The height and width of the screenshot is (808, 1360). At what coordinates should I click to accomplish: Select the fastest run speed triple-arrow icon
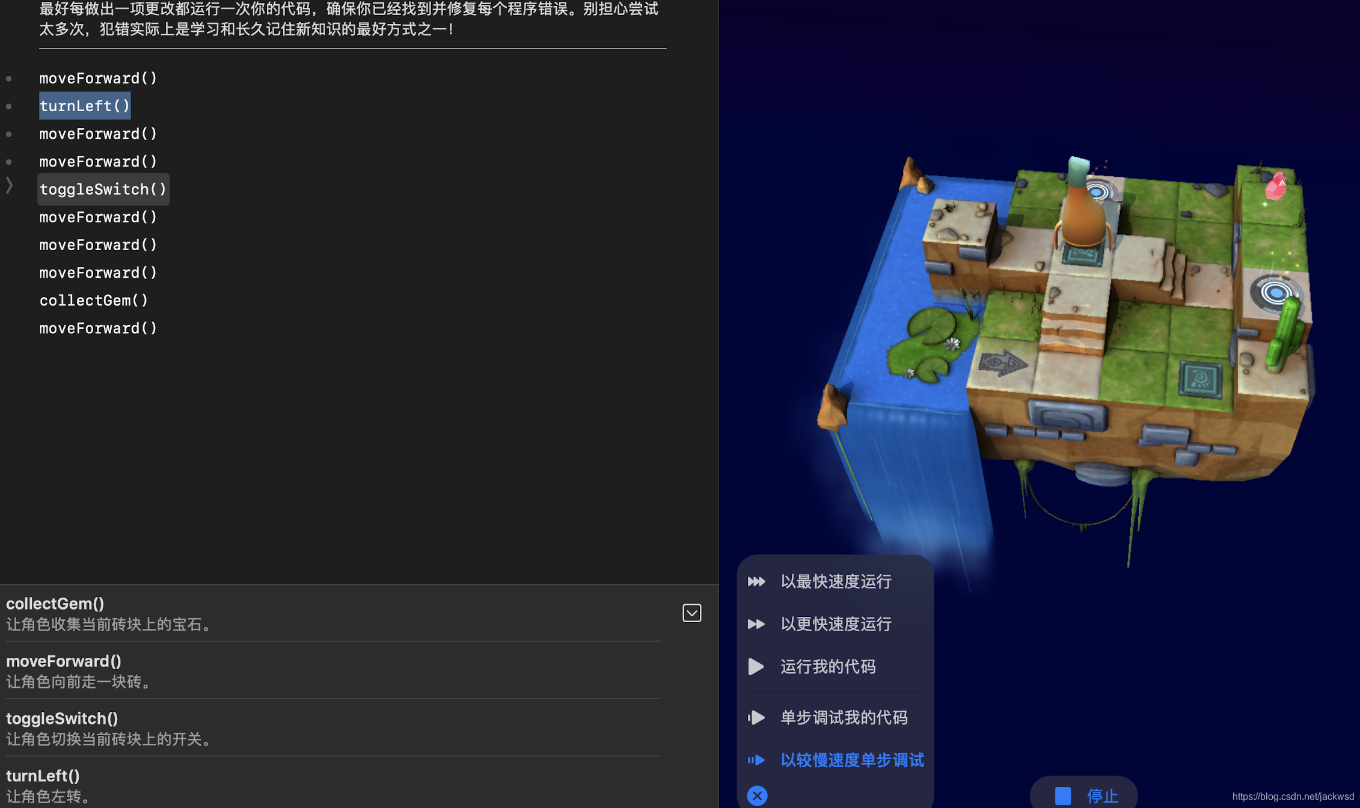coord(757,581)
